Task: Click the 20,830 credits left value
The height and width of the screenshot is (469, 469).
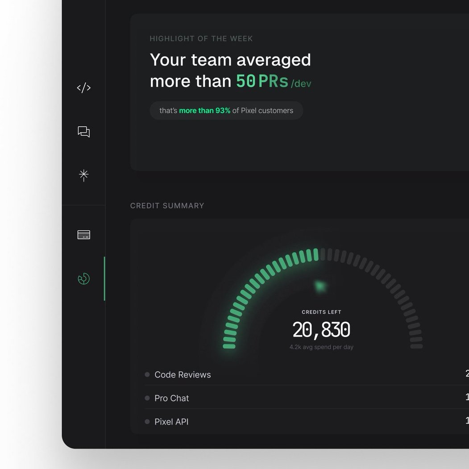Action: [321, 330]
